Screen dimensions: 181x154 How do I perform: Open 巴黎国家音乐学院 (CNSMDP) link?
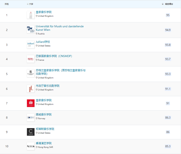tap(54, 56)
